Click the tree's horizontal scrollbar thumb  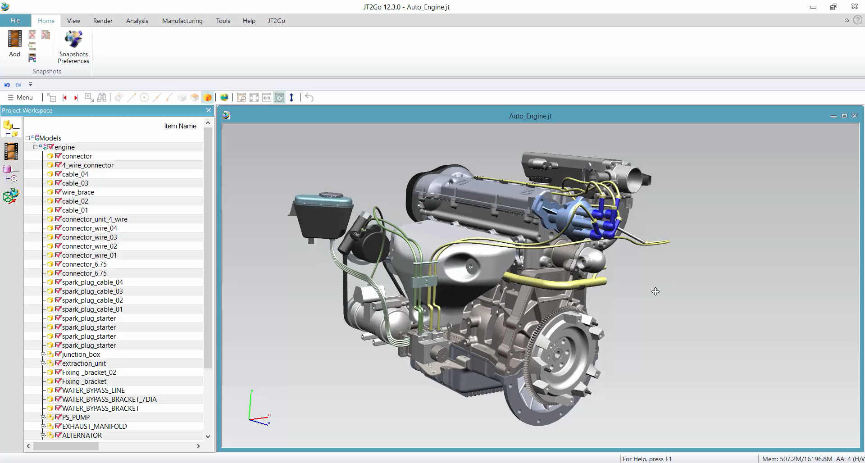[x=66, y=446]
